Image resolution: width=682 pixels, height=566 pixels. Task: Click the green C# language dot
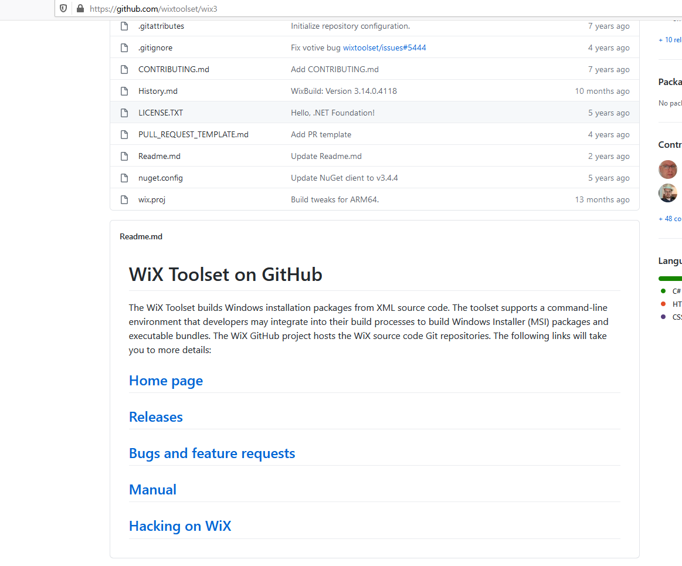[x=663, y=291]
